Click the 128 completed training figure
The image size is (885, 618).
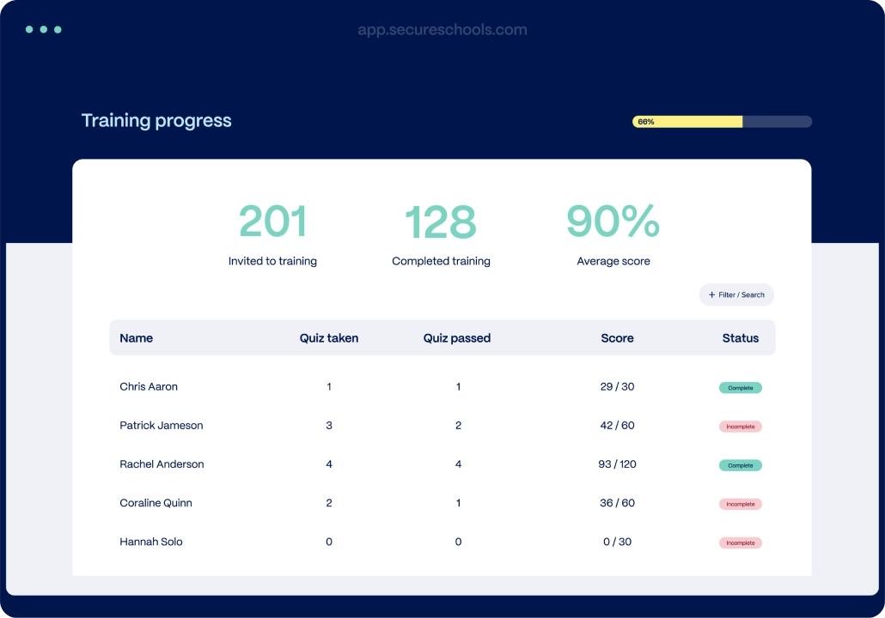(x=441, y=221)
